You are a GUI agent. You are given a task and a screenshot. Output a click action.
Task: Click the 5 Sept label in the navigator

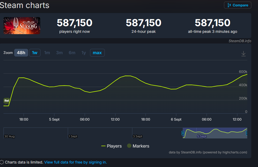click(x=202, y=136)
